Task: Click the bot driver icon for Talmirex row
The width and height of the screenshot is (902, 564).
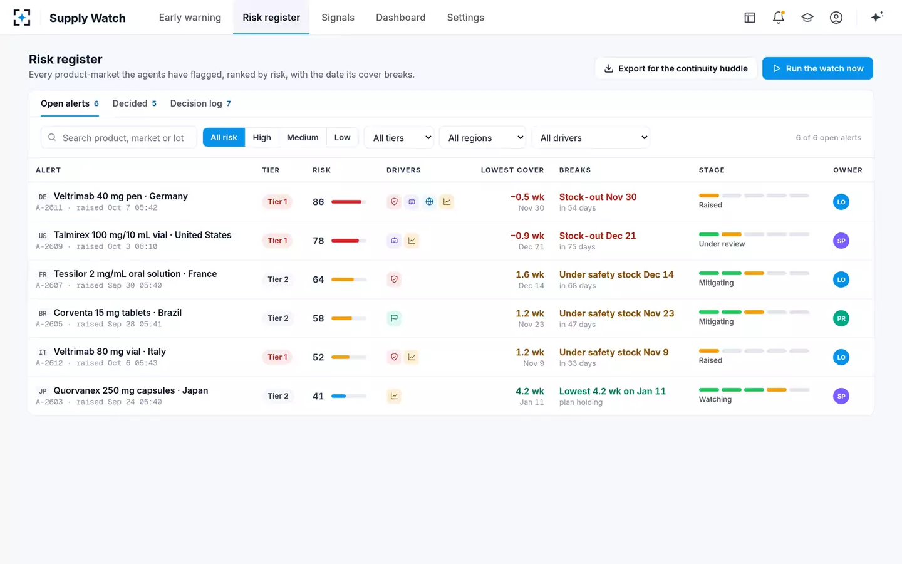Action: 394,241
